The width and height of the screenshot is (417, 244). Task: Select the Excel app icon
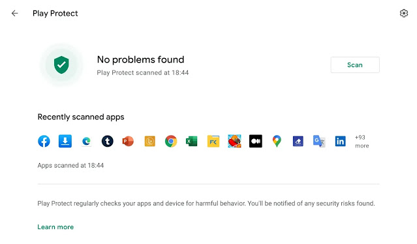pos(192,141)
